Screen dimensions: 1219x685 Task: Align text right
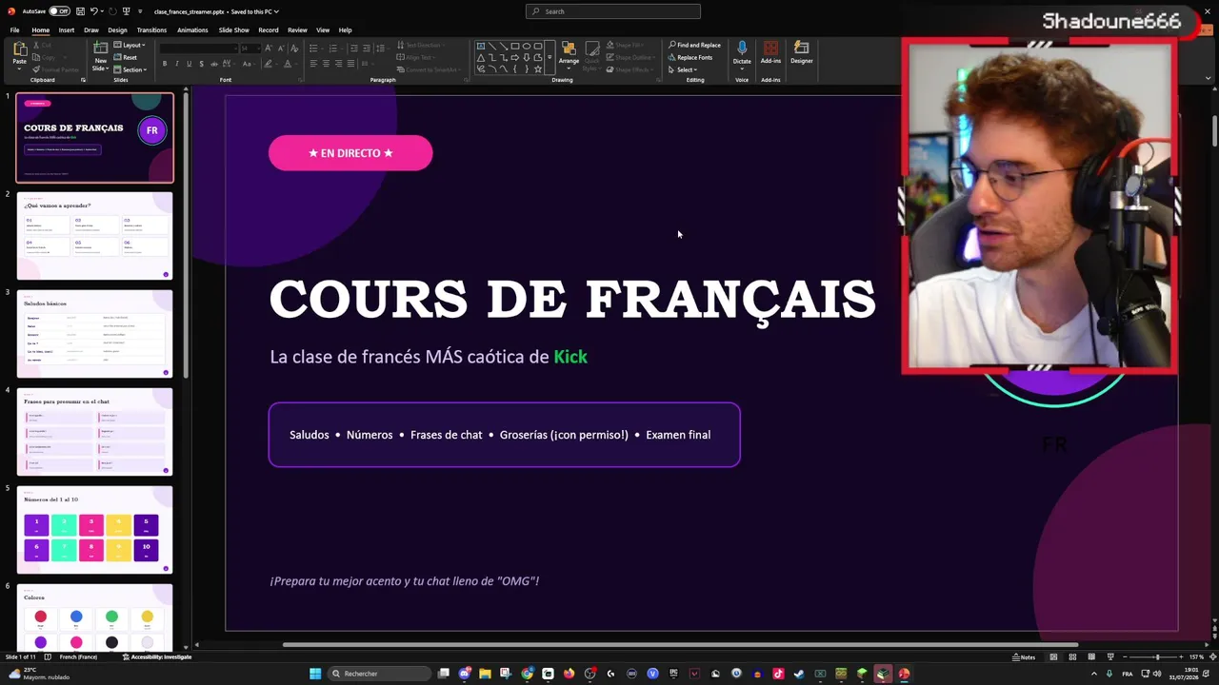[338, 64]
